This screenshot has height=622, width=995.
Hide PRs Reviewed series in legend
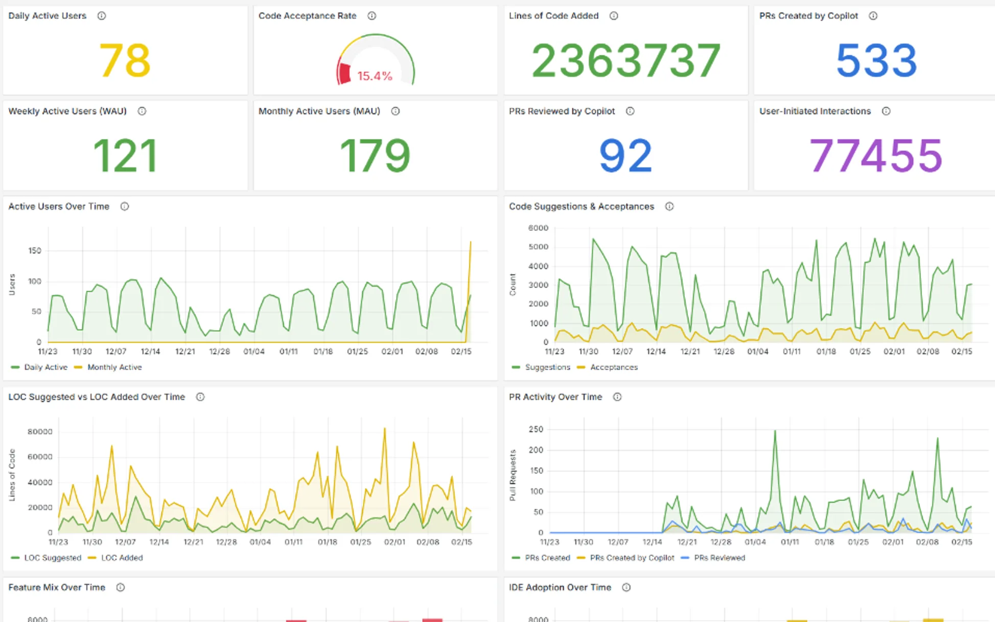click(x=719, y=558)
